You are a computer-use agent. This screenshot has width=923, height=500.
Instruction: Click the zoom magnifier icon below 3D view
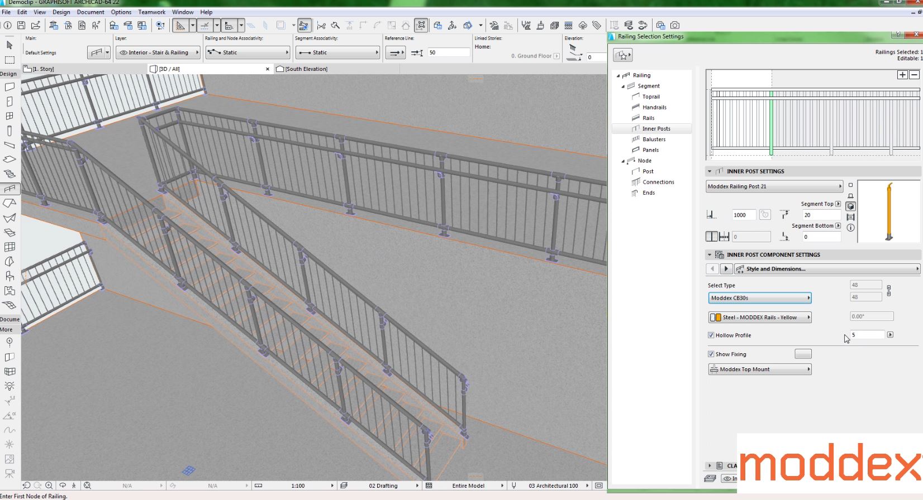(x=49, y=485)
